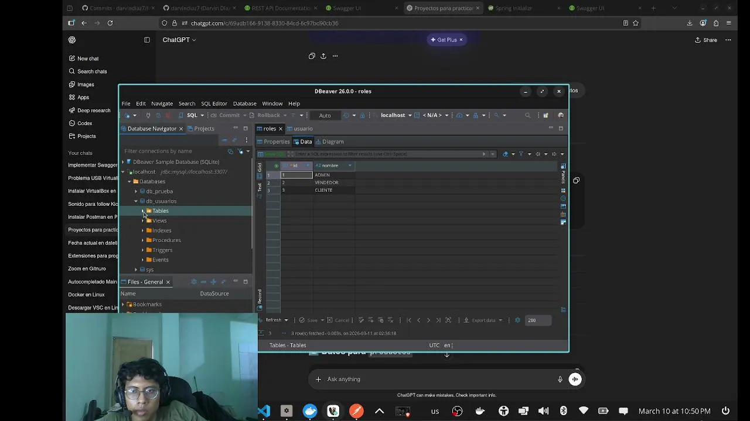Click the microphone icon in ChatGPT input
This screenshot has width=750, height=421.
point(560,379)
